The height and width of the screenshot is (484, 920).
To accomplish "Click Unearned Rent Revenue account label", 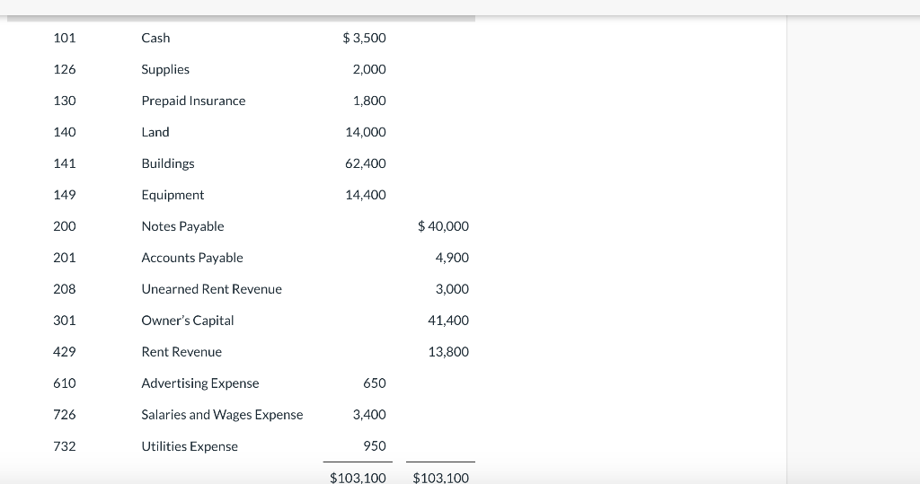I will (x=211, y=289).
